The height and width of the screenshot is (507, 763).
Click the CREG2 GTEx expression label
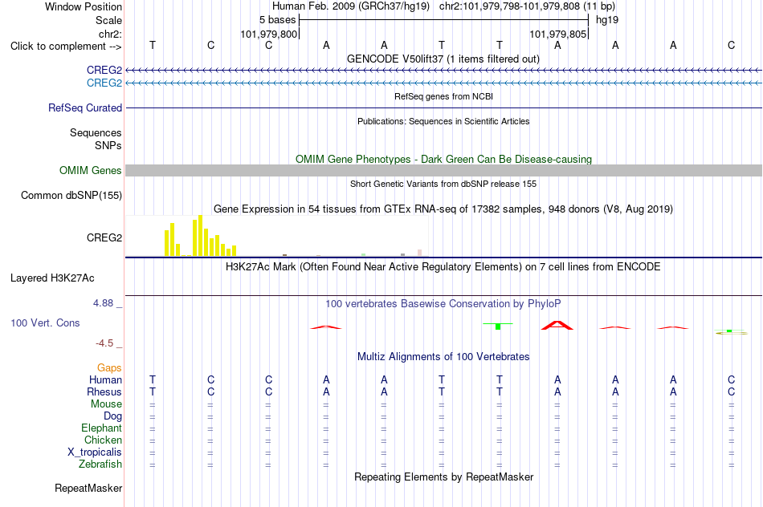coord(104,237)
